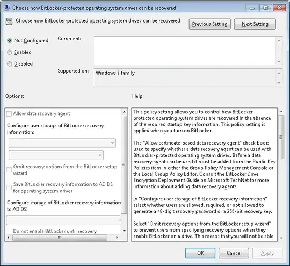290x266 pixels.
Task: Select the Enabled radio button
Action: tap(10, 52)
